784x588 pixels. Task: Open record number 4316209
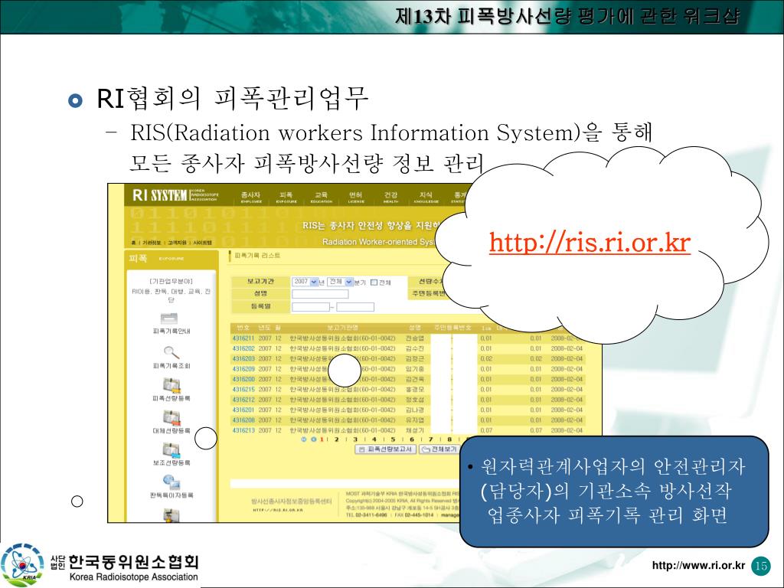coord(243,369)
